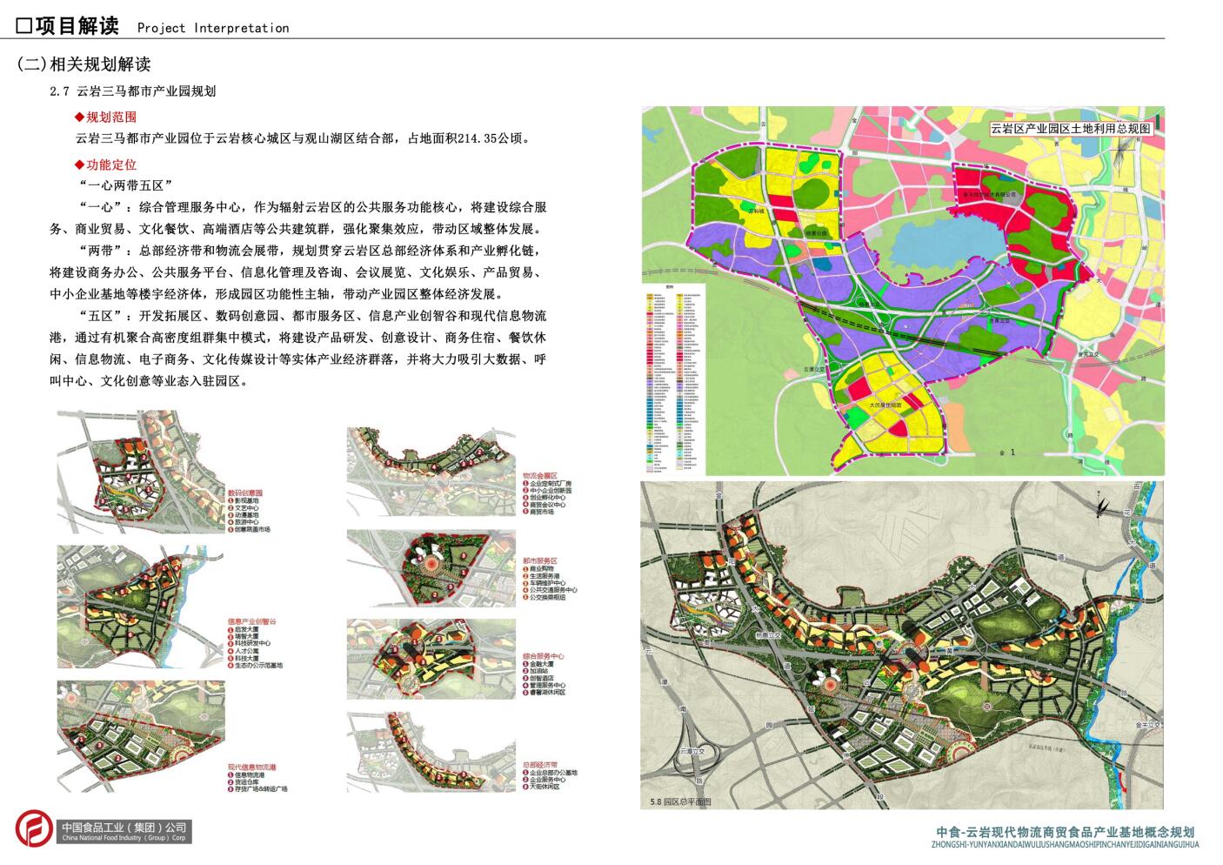Click the footer text 中国食品工业（集团）公司

[x=124, y=827]
